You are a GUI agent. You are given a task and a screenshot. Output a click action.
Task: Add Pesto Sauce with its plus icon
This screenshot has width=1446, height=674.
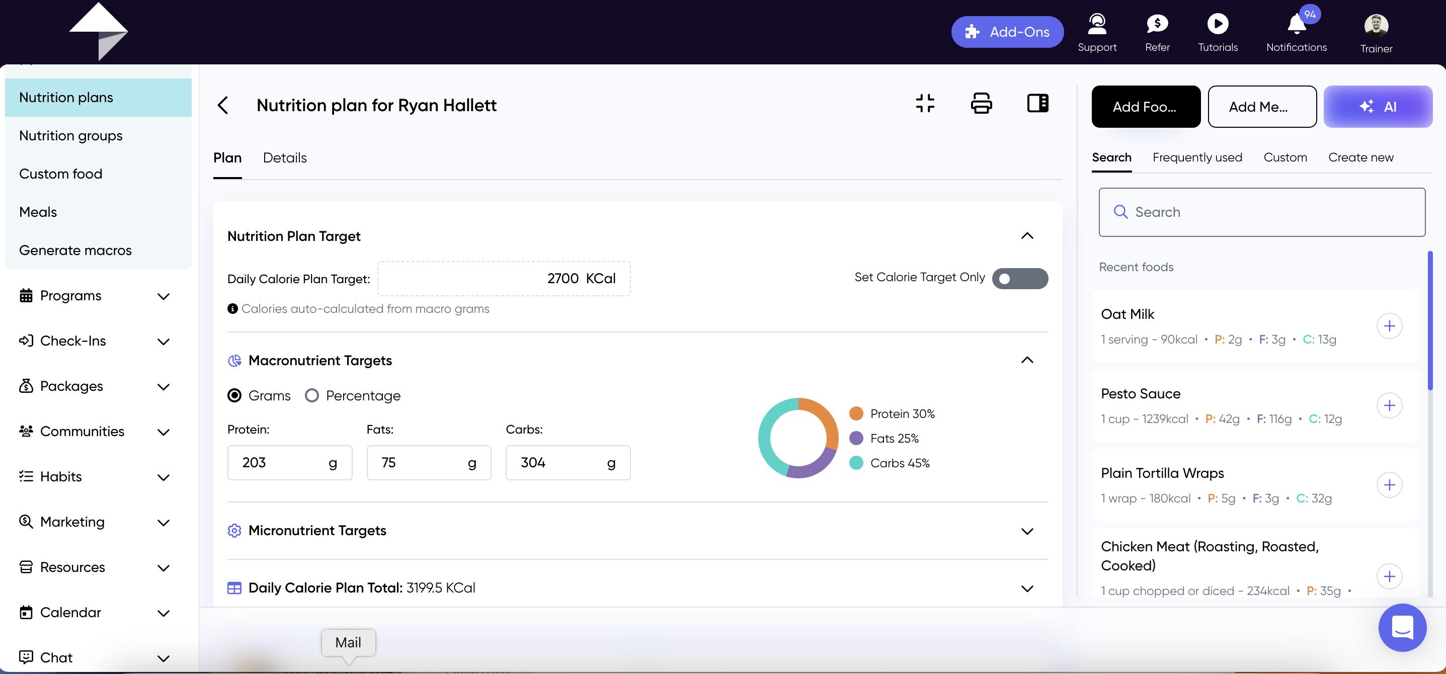(1389, 406)
